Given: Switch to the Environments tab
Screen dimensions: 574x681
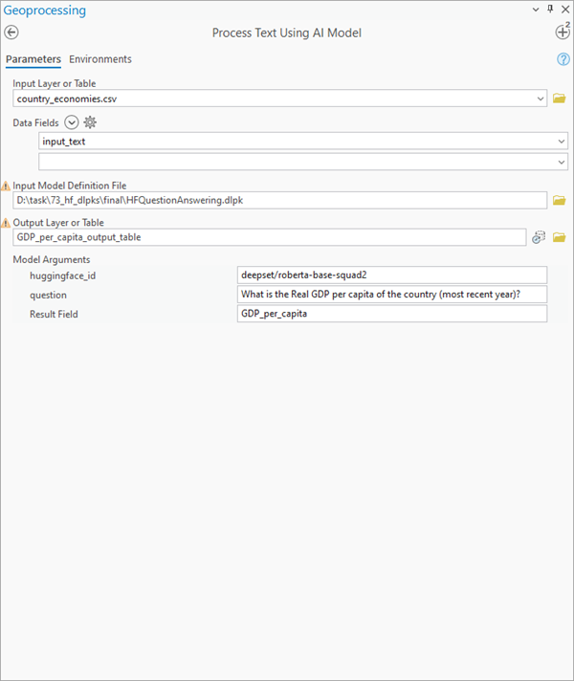Looking at the screenshot, I should pyautogui.click(x=100, y=59).
